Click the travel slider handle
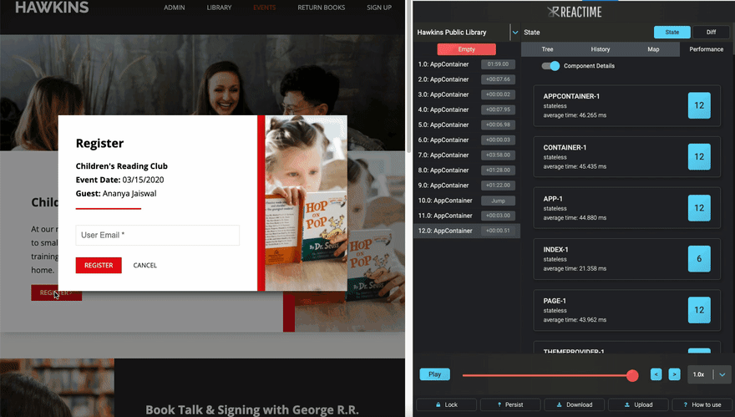 click(x=632, y=375)
